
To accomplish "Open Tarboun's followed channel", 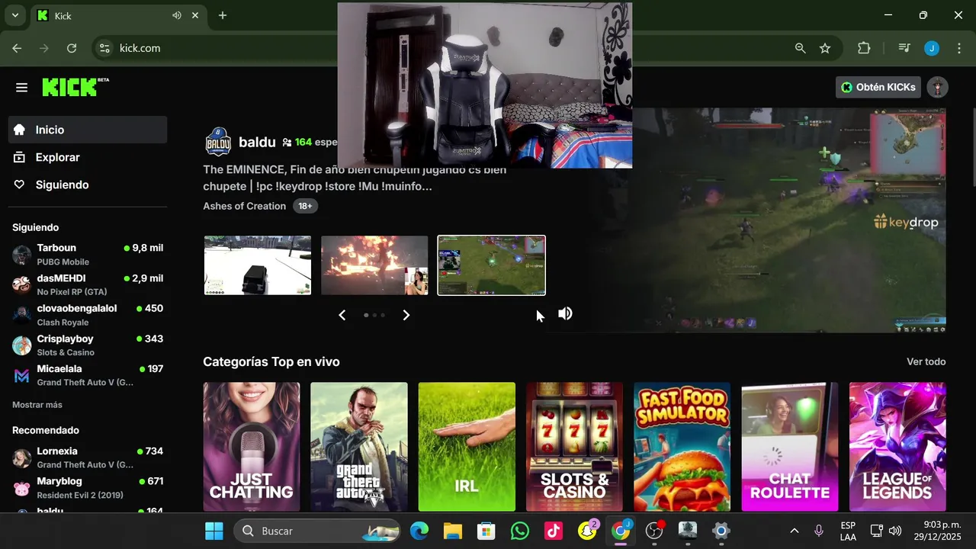I will coord(88,255).
